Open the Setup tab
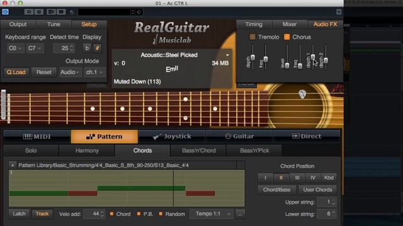The image size is (403, 226). coord(89,24)
